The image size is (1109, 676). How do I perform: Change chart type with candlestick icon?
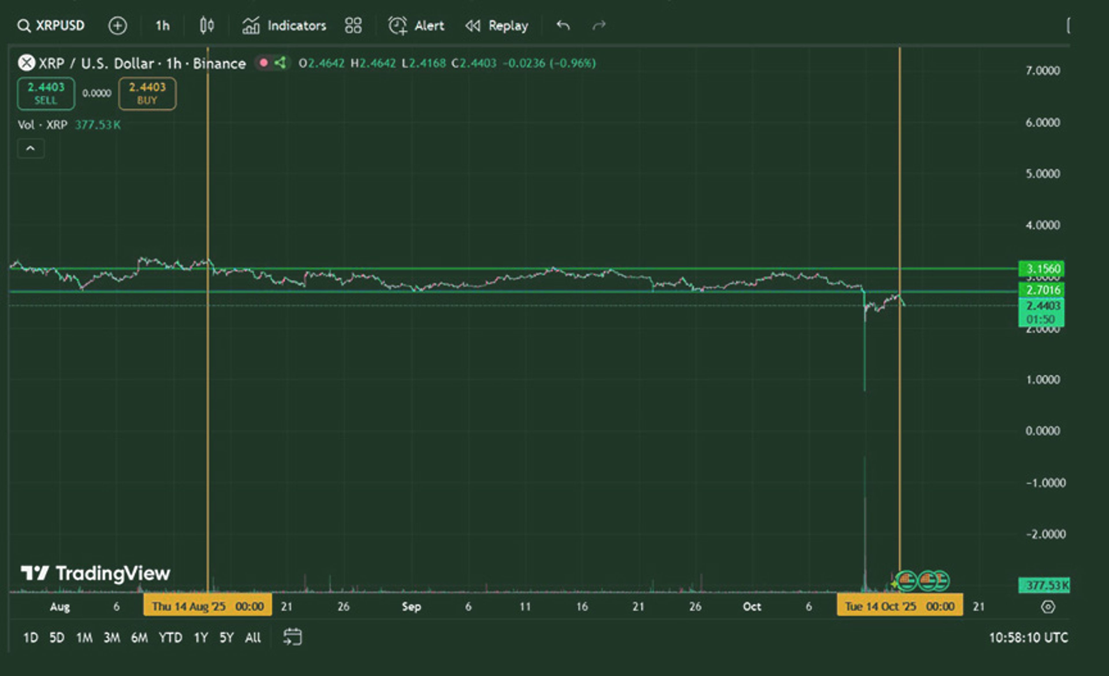(206, 26)
